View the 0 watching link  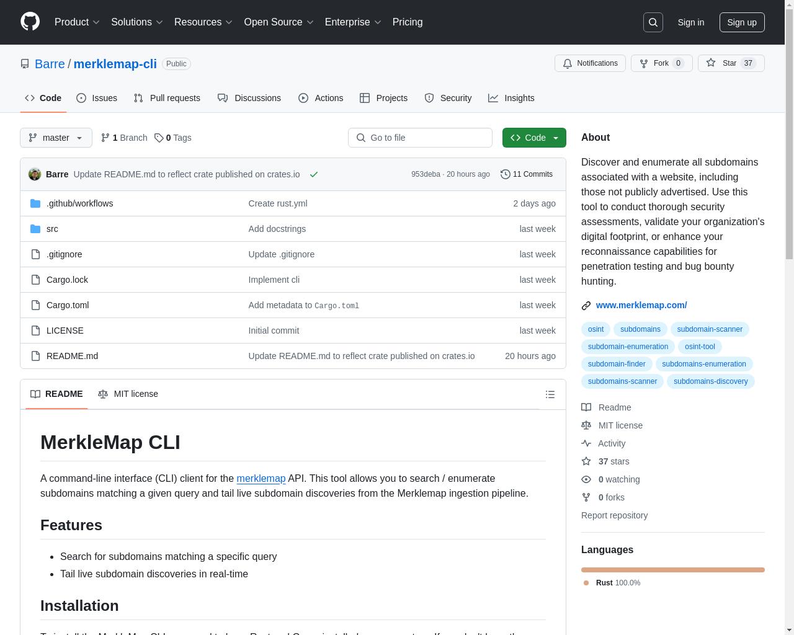[x=610, y=479]
